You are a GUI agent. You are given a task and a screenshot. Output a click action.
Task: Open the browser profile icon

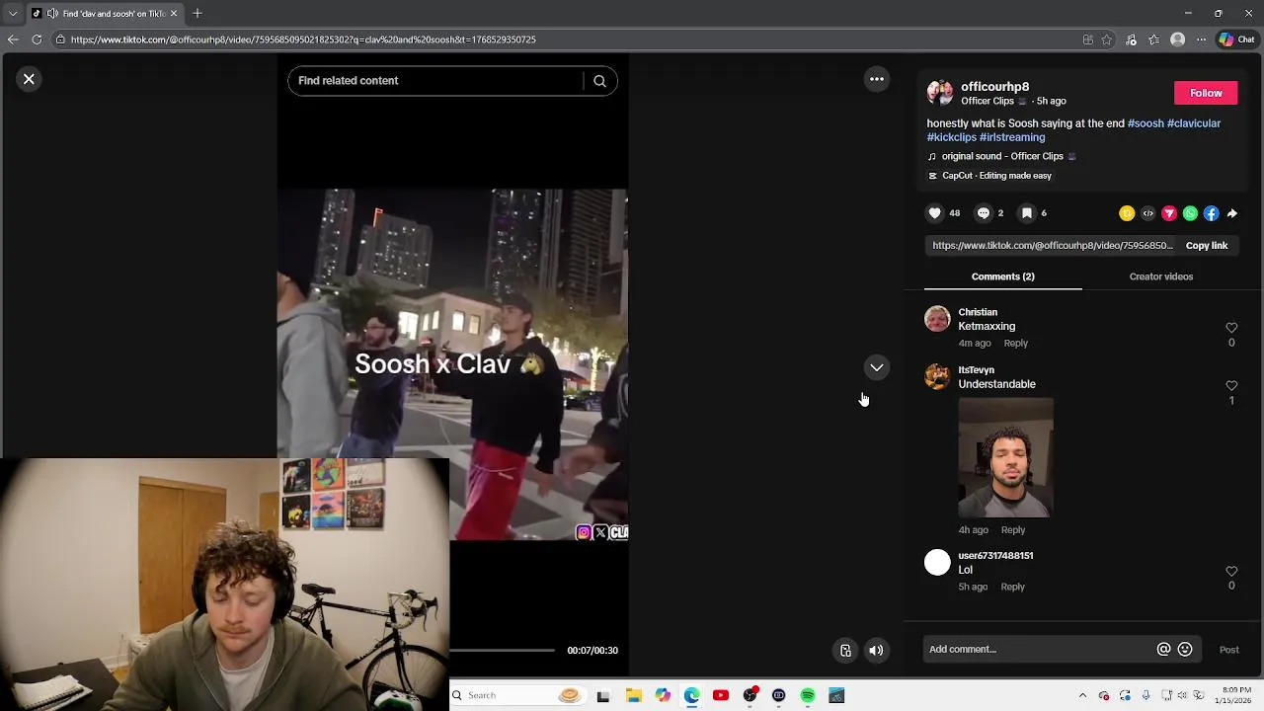[x=1177, y=39]
